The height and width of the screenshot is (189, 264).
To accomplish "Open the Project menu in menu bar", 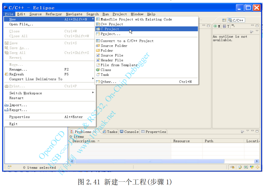I will pos(119,14).
